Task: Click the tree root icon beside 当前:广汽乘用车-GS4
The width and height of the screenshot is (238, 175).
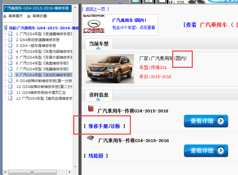Action: pyautogui.click(x=6, y=27)
